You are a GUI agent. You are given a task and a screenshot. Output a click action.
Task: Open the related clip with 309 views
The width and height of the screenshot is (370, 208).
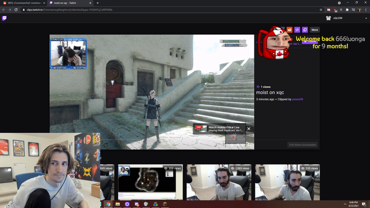[150, 182]
